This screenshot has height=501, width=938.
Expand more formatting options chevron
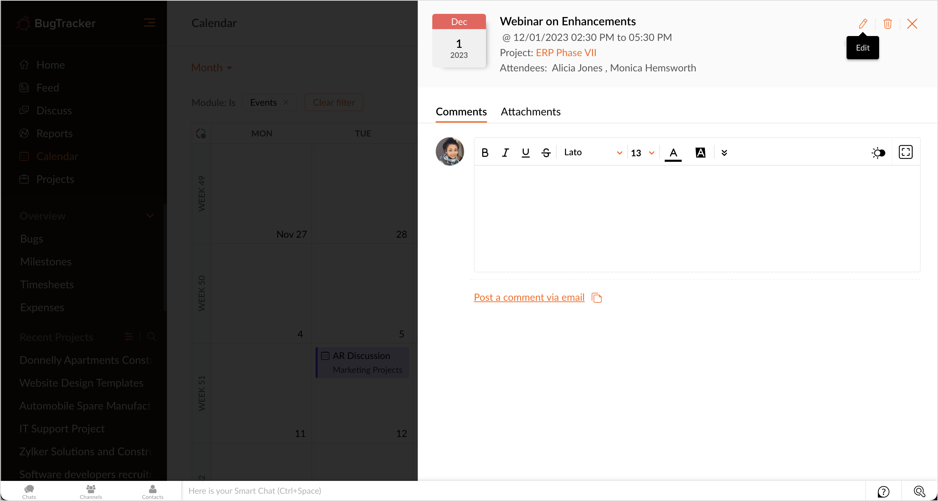(724, 152)
